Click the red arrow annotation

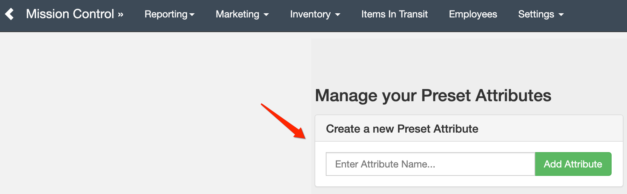(283, 121)
